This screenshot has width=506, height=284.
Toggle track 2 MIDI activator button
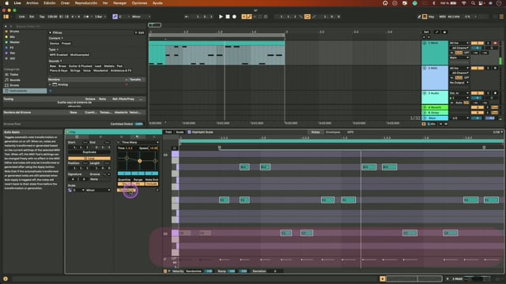478,68
